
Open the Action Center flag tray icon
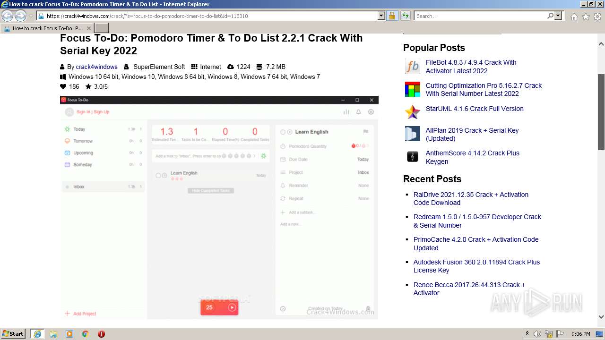click(561, 334)
